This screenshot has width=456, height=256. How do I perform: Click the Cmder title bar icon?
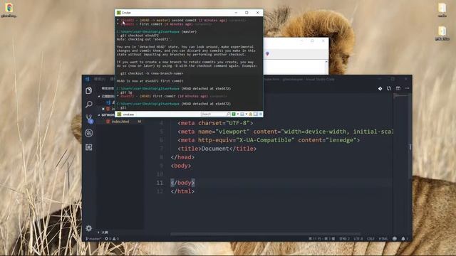(119, 13)
